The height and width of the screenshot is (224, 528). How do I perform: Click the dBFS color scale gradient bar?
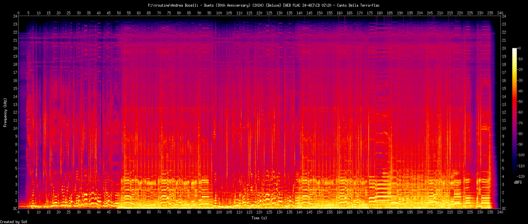(514, 112)
